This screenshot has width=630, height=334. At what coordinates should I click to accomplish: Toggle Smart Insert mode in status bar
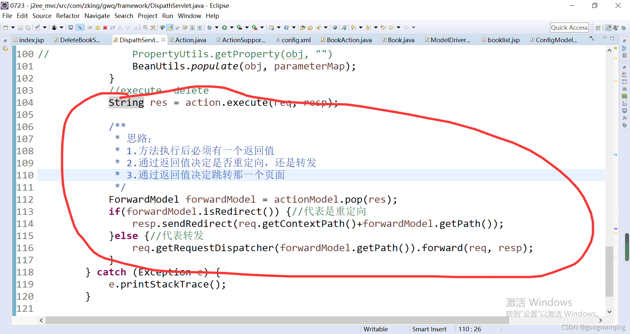(429, 329)
